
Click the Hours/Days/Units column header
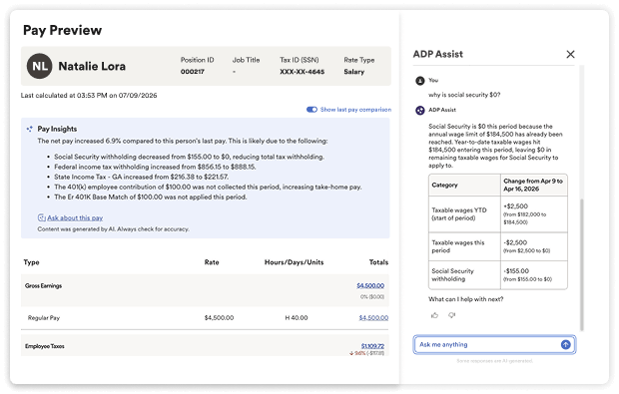[295, 262]
